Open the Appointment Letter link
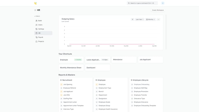This screenshot has height=112, width=199. 70,102
